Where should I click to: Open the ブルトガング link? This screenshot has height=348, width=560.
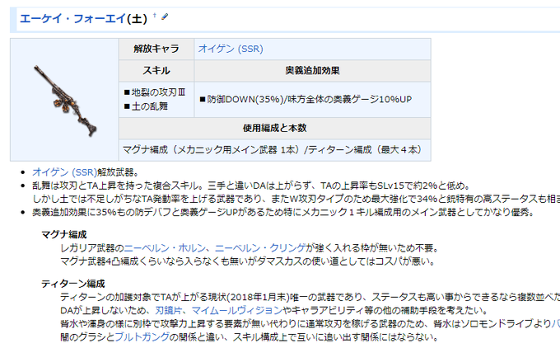coord(142,337)
